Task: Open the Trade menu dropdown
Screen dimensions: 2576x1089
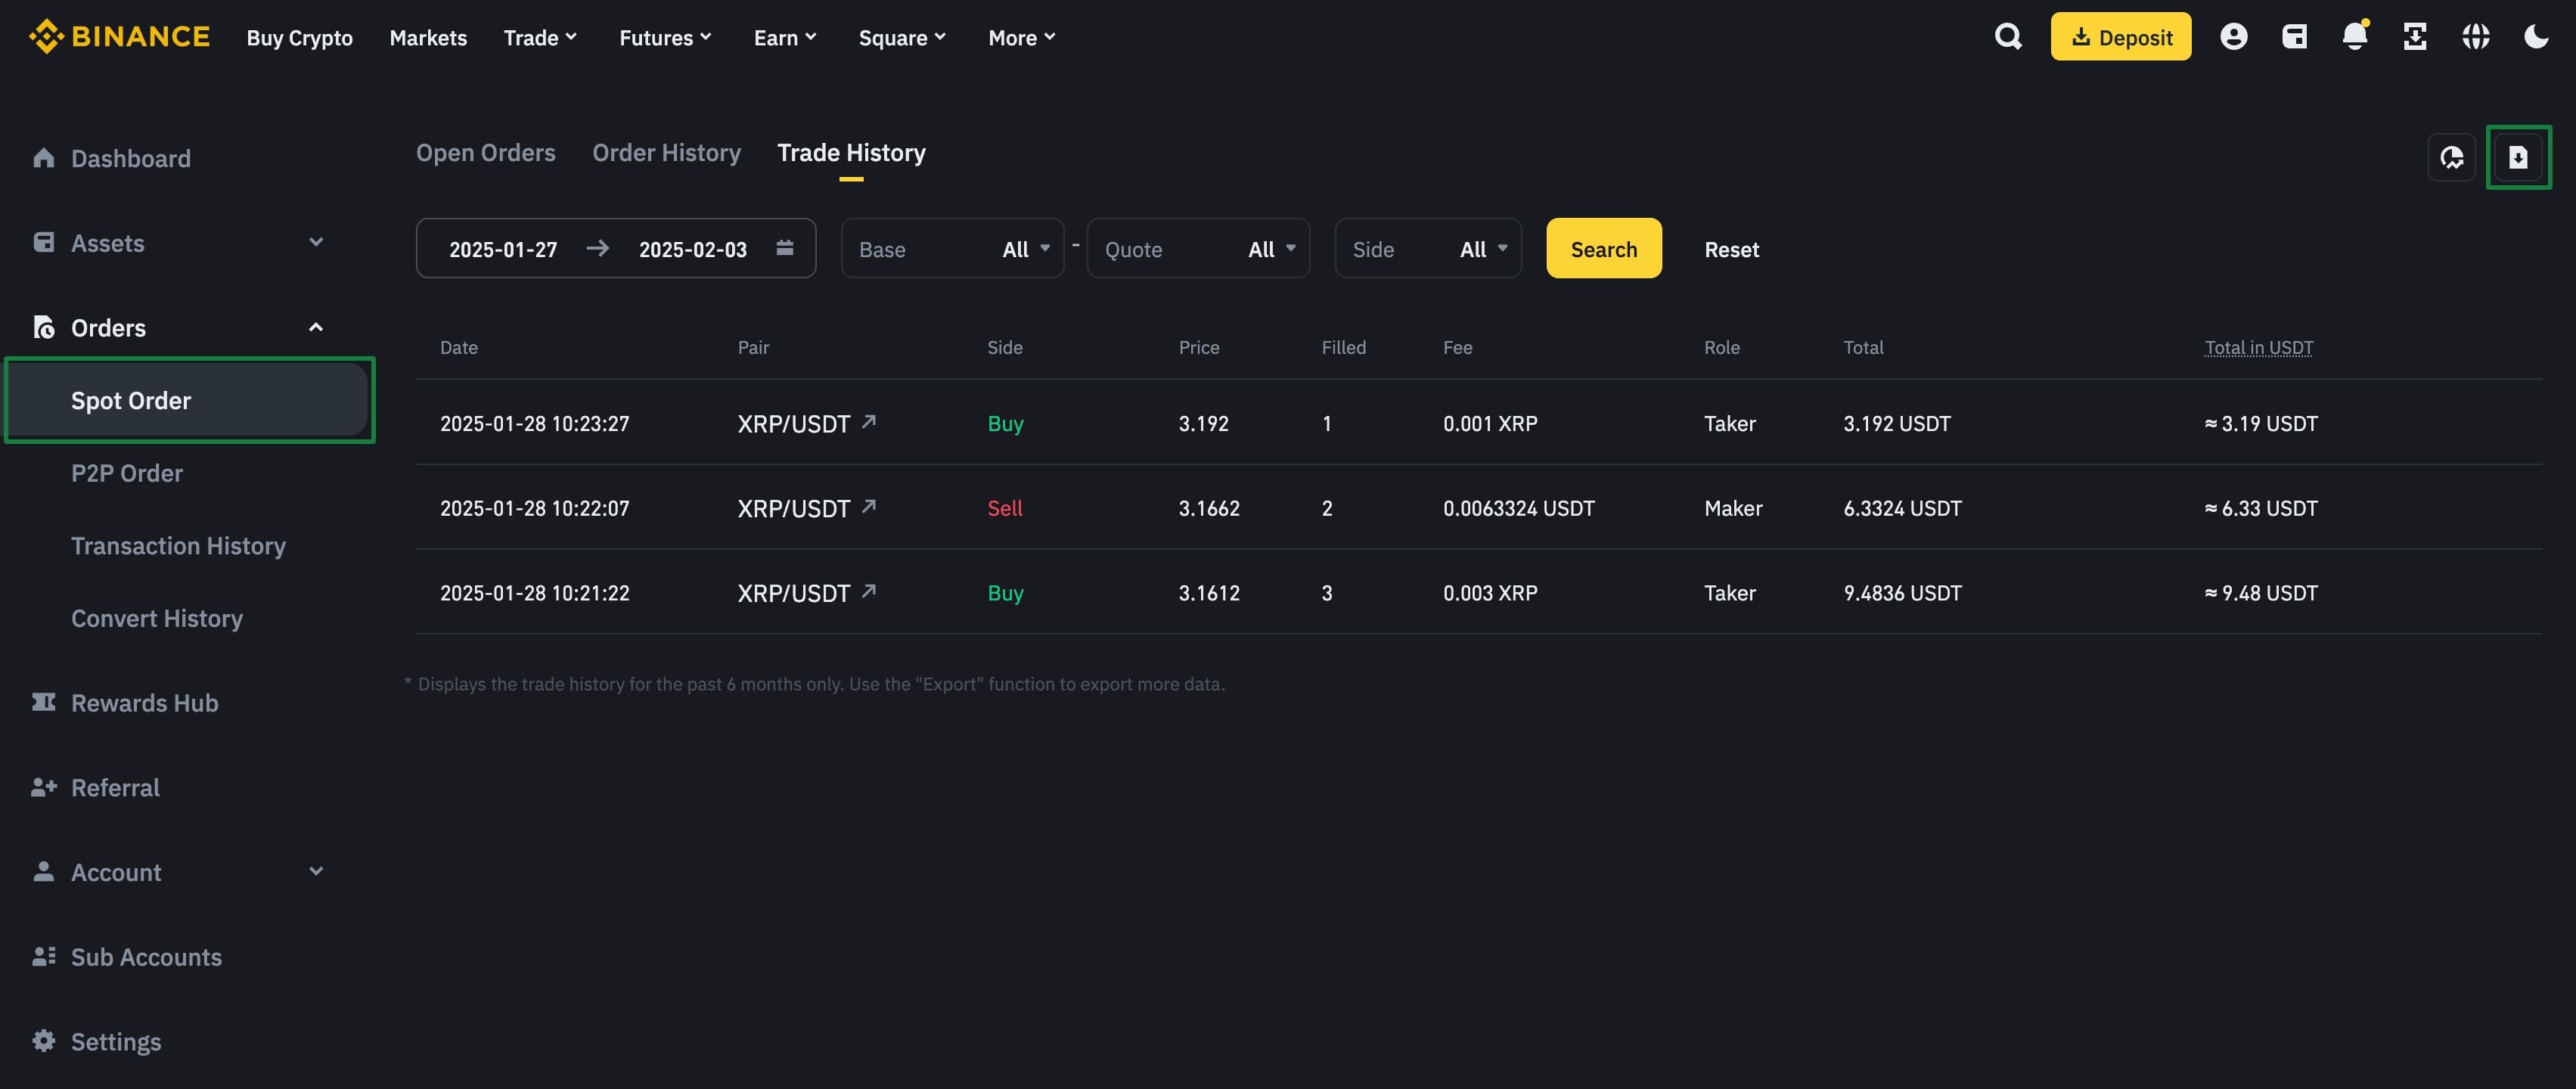Action: (x=540, y=37)
